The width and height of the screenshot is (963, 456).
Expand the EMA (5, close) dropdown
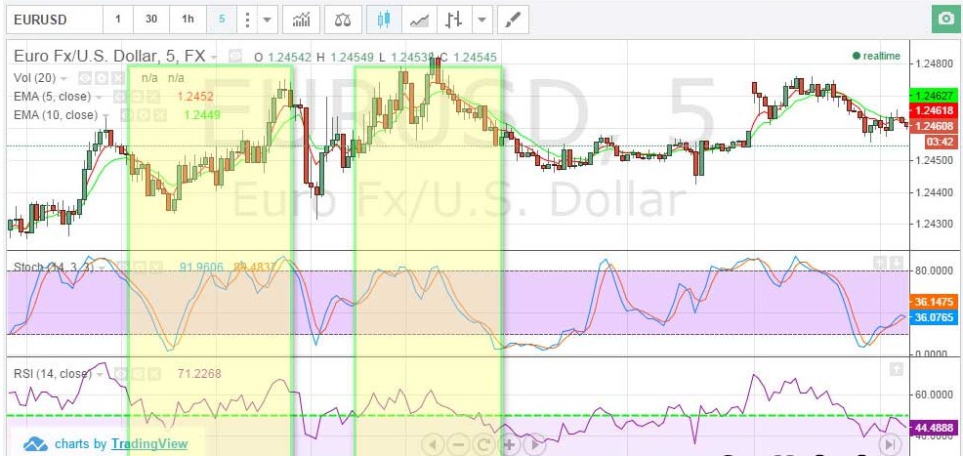99,97
